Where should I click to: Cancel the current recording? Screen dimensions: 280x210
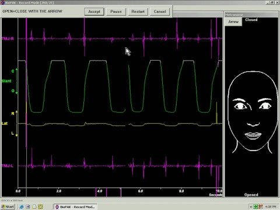pos(160,12)
